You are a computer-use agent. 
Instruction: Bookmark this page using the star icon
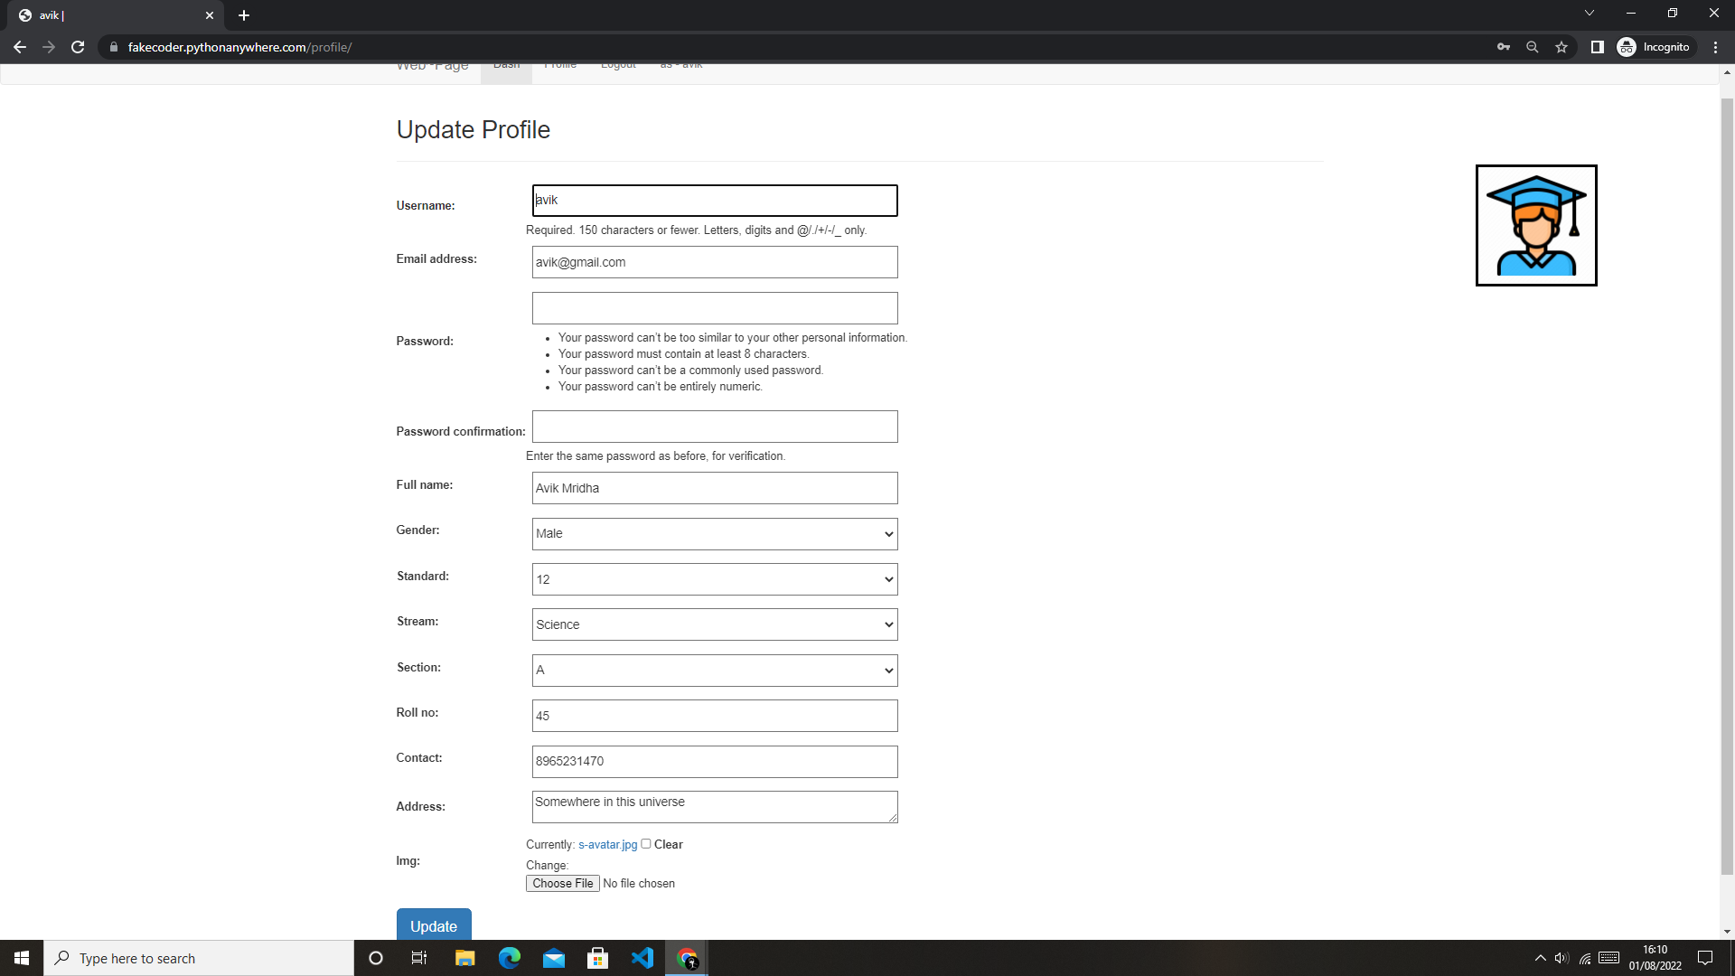point(1561,47)
